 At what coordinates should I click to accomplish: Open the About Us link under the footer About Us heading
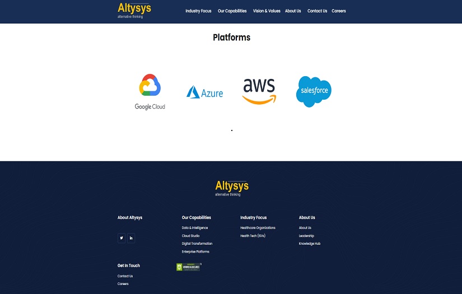pos(305,228)
